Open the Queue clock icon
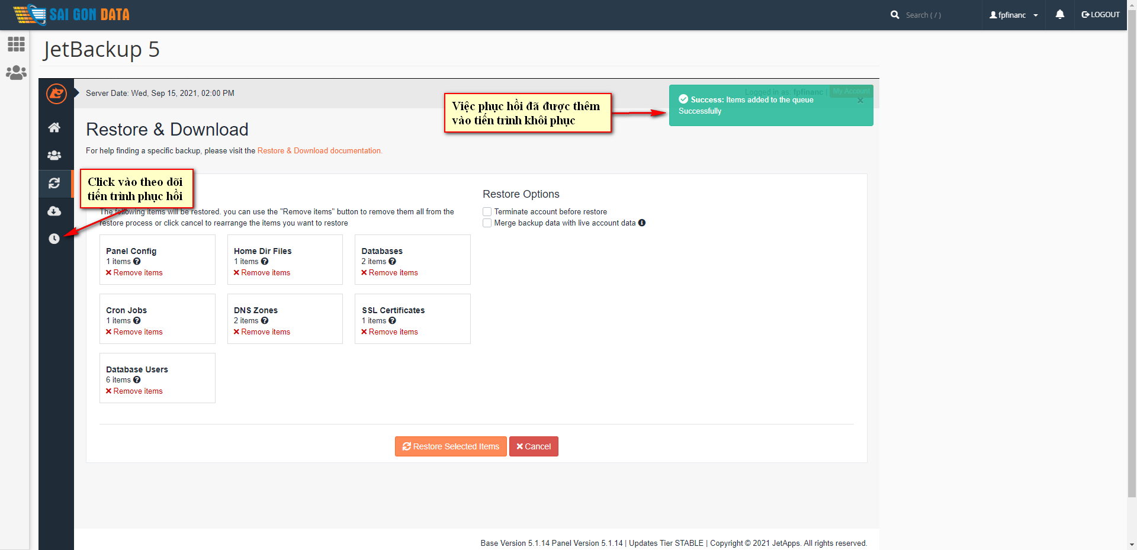 (x=54, y=239)
